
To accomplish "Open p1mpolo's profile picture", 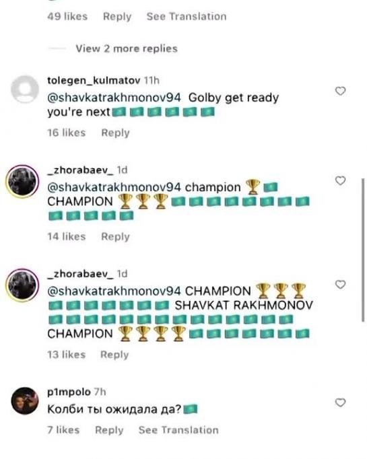I will [25, 400].
